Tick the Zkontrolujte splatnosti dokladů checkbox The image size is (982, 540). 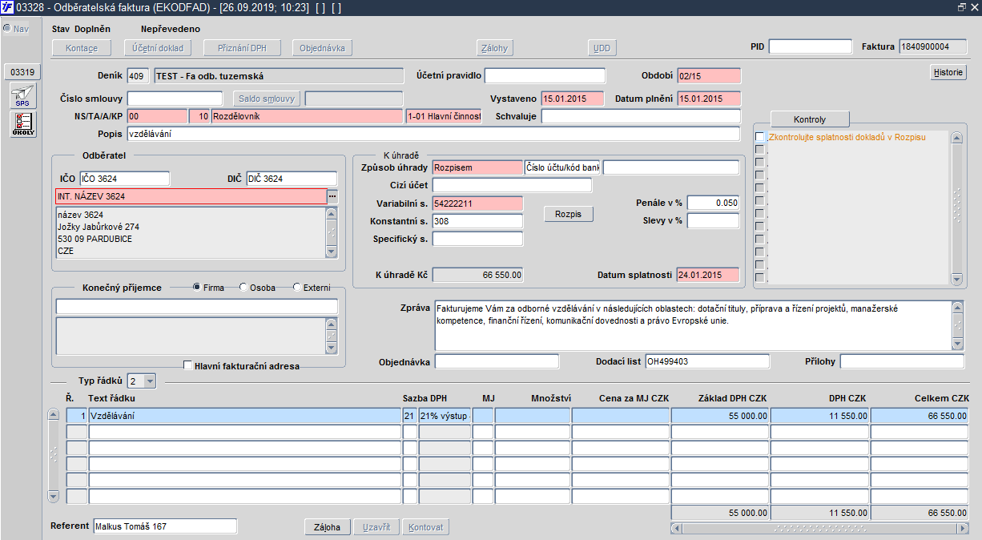pyautogui.click(x=759, y=138)
